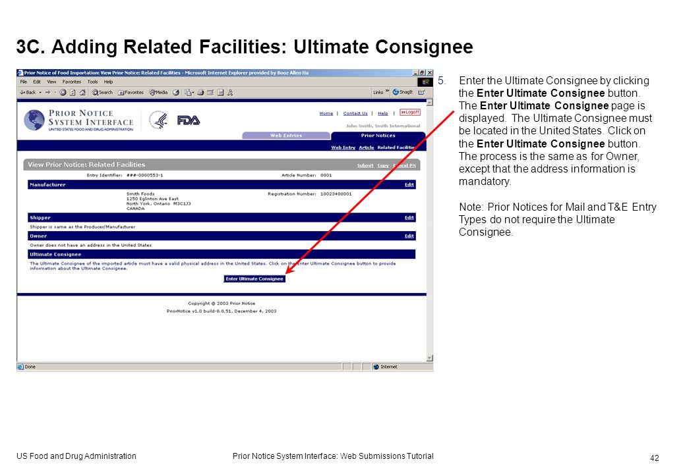Click the Print toolbar icon

pyautogui.click(x=200, y=92)
